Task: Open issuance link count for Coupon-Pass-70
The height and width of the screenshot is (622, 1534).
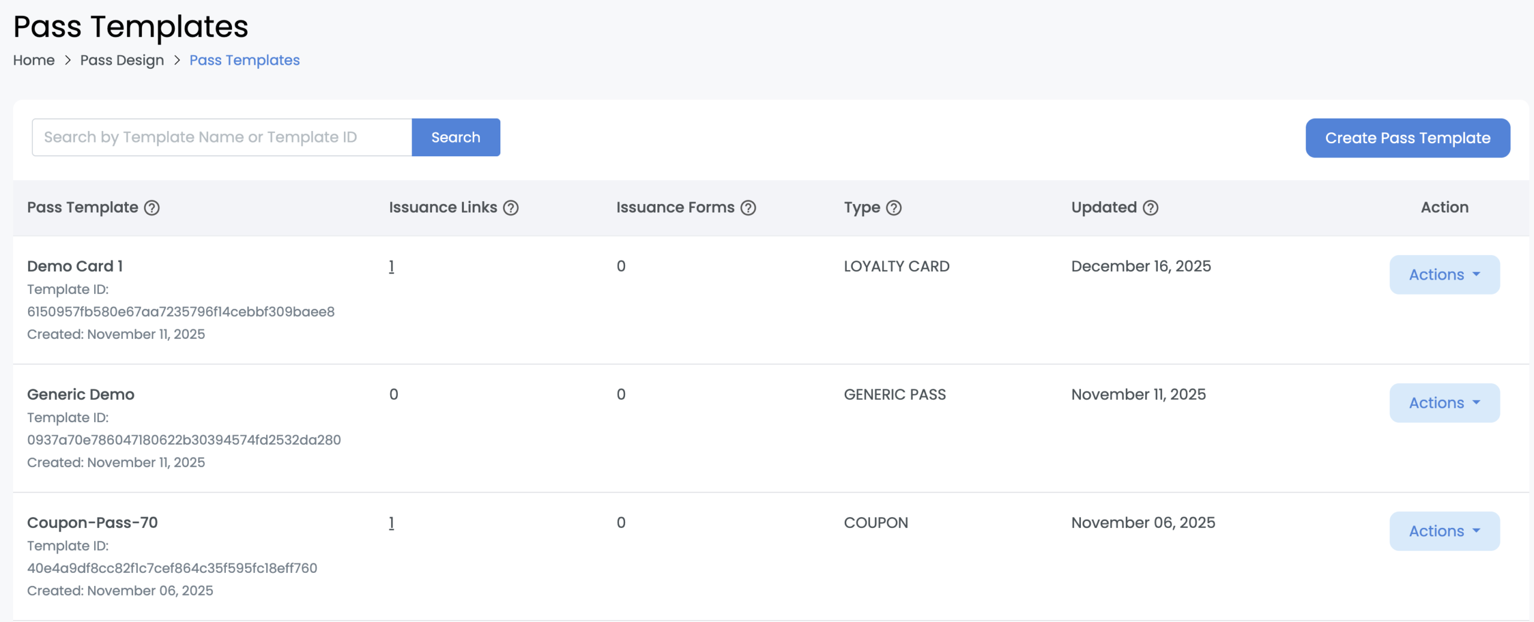Action: (391, 522)
